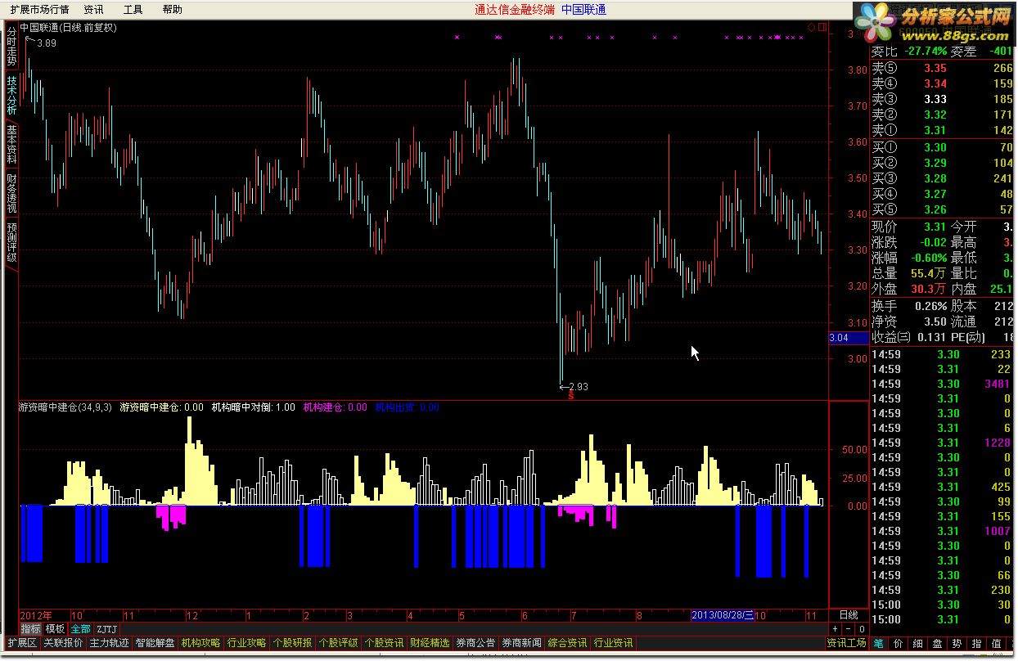Select the 值 tab under the tick list

[997, 644]
